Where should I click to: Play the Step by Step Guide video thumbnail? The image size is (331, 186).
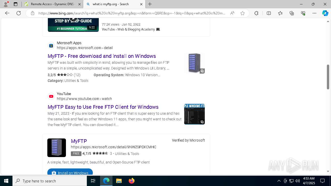73,25
